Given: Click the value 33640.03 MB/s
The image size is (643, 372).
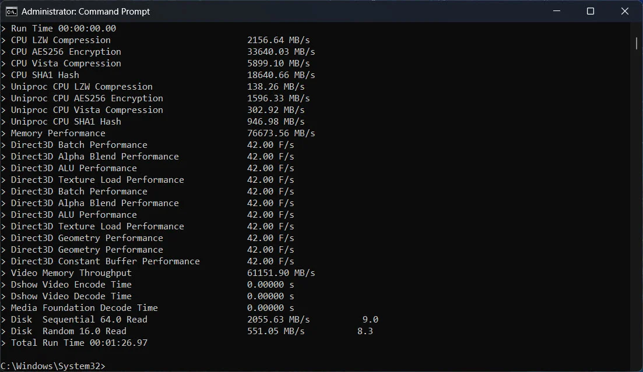Looking at the screenshot, I should [281, 52].
